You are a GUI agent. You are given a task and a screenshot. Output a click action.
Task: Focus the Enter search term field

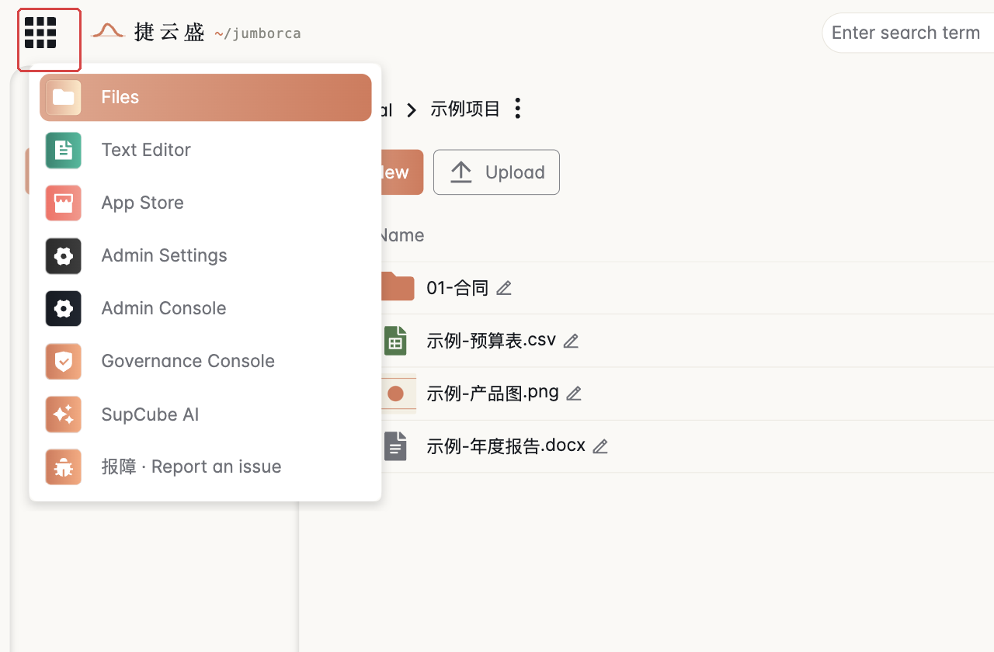(x=909, y=33)
